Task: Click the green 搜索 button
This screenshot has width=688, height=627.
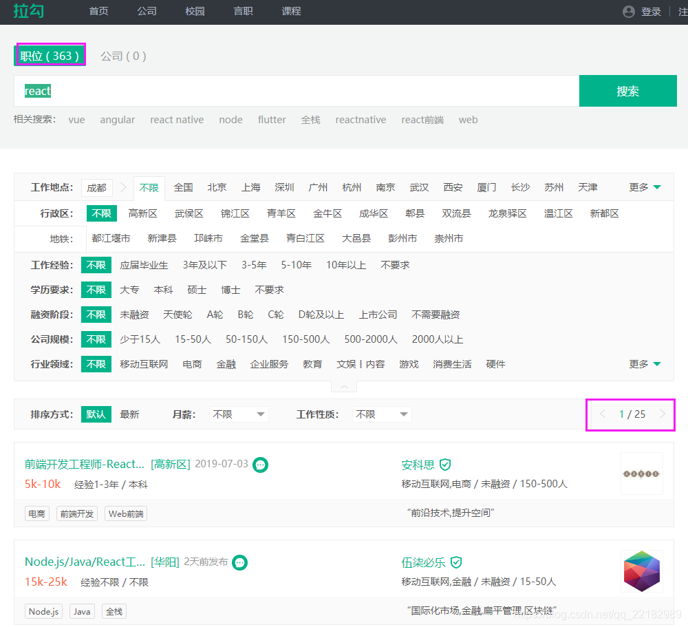Action: pos(628,91)
